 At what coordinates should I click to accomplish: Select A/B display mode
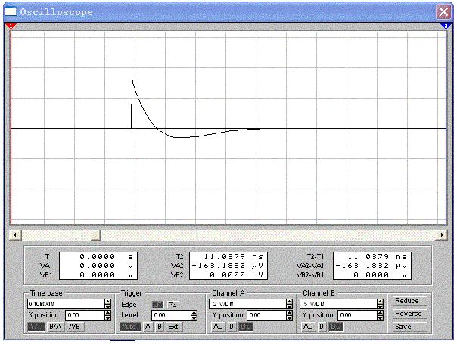coord(75,327)
